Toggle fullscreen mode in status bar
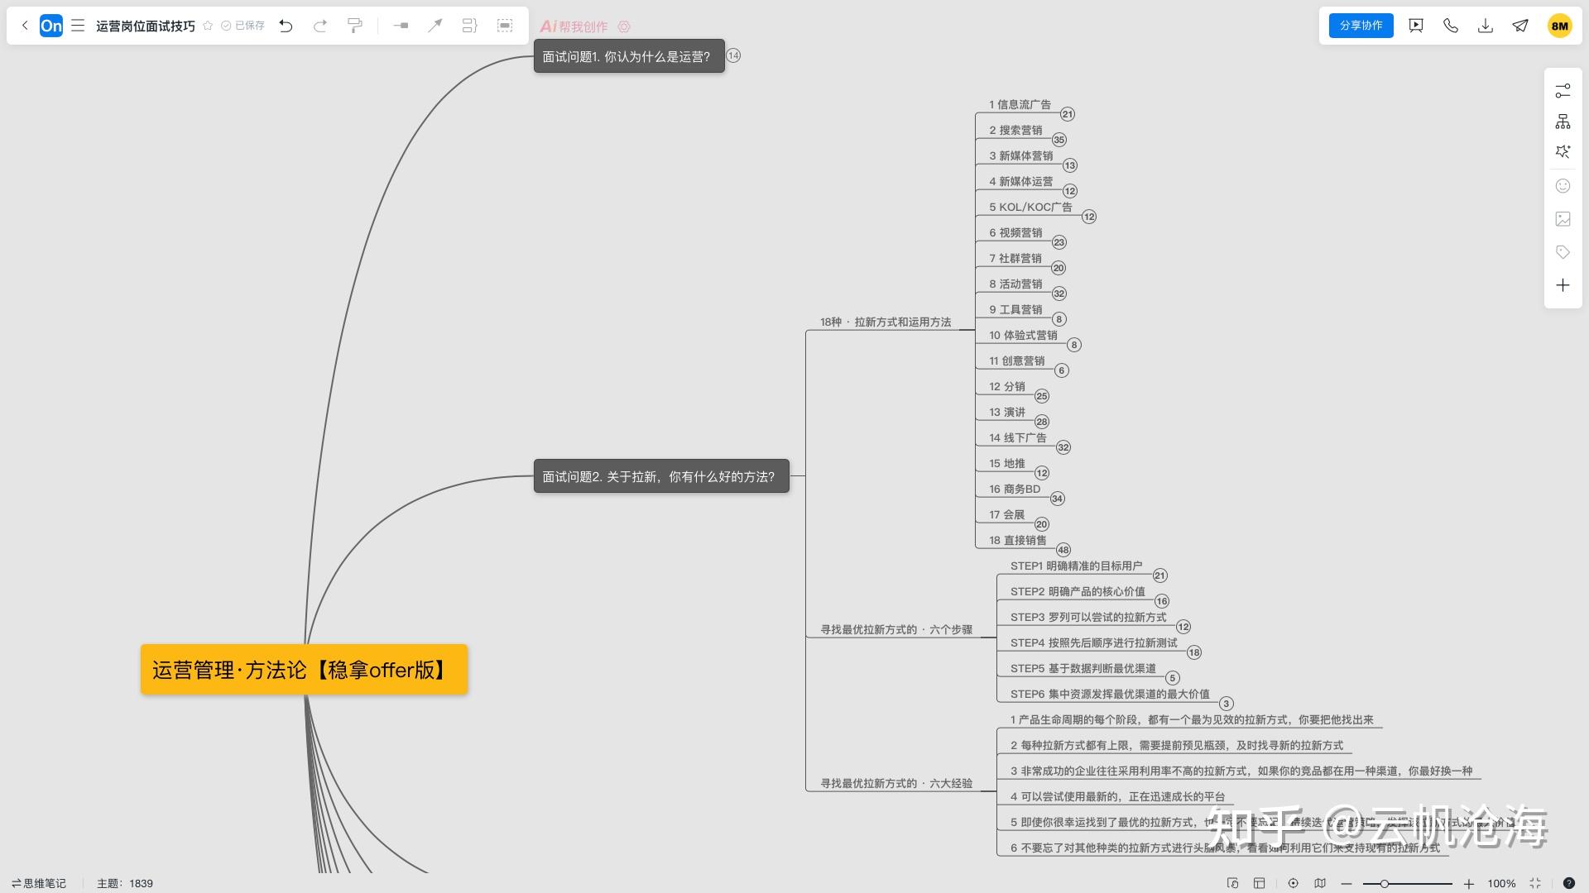 pos(1535,883)
